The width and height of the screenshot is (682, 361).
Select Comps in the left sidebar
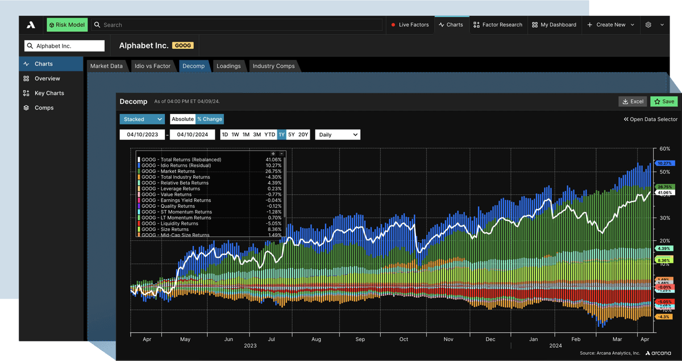51,108
